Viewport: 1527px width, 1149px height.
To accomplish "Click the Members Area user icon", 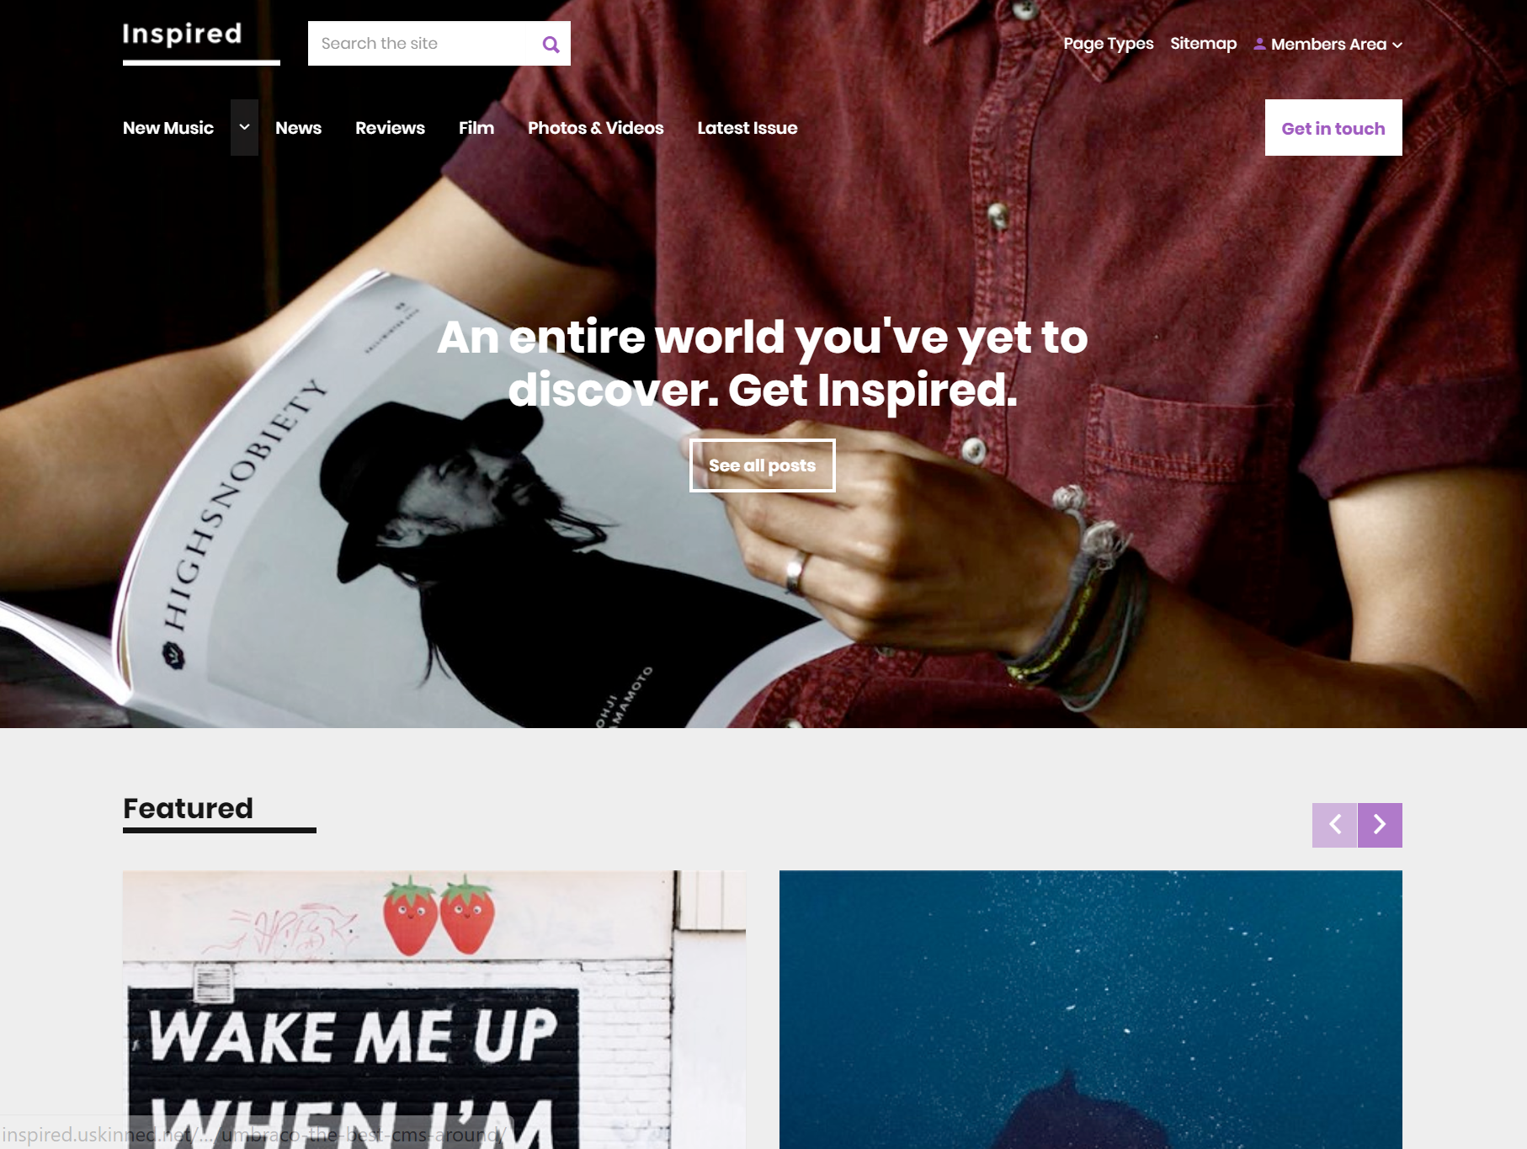I will point(1259,44).
